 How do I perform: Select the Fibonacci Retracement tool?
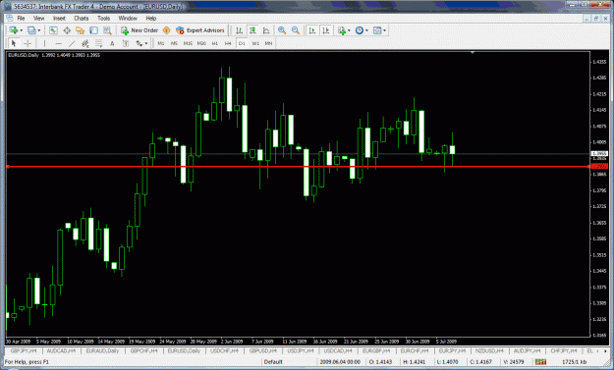tap(98, 43)
